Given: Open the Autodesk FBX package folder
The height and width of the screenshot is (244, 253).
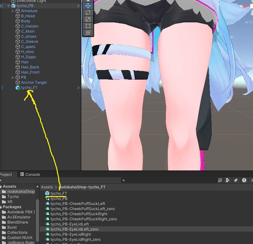Looking at the screenshot, I should pos(21,212).
